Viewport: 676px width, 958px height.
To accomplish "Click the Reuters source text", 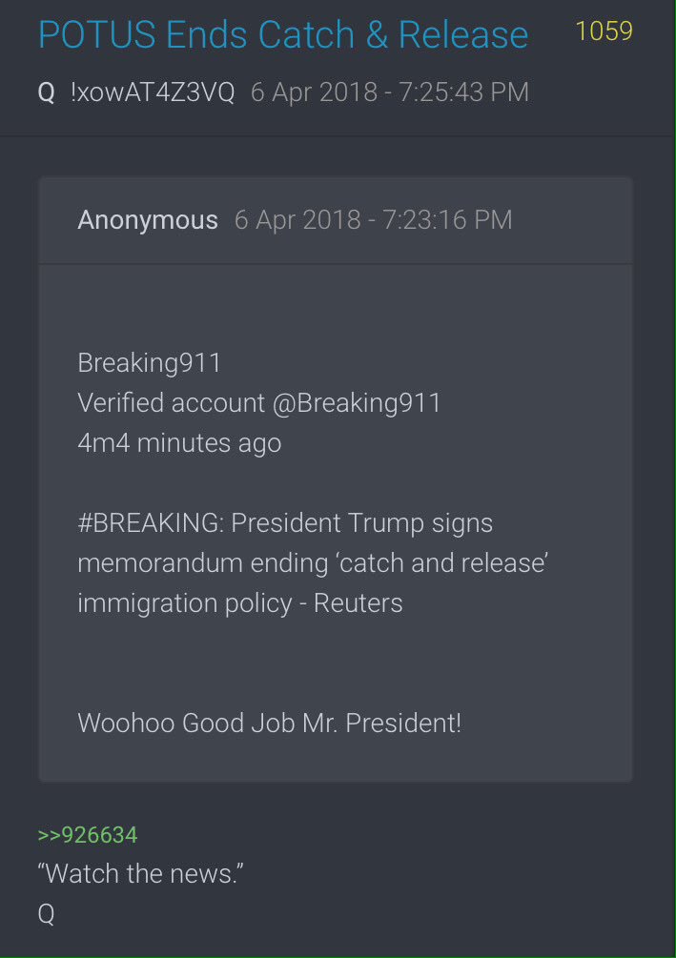I will [358, 603].
